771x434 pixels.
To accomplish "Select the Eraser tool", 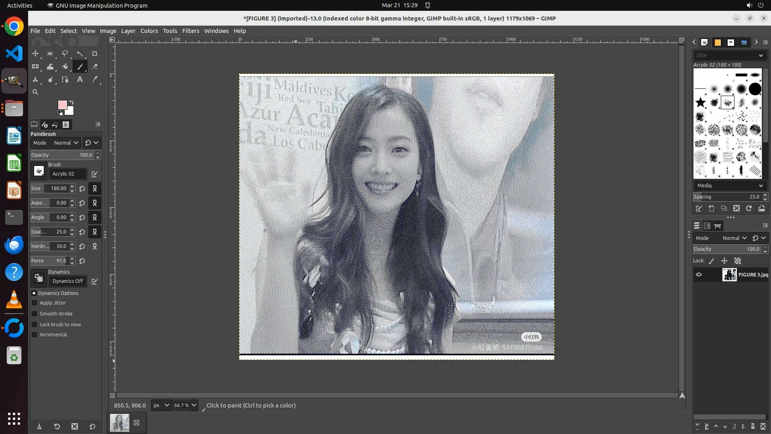I will 95,66.
